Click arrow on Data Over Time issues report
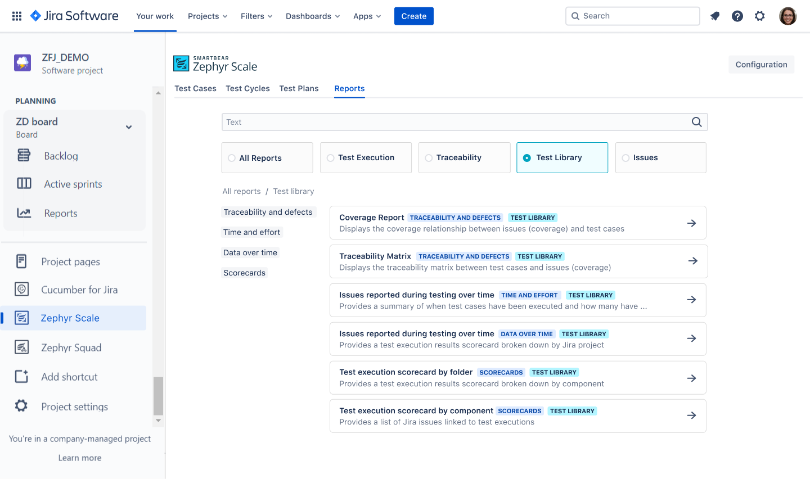This screenshot has width=810, height=479. tap(692, 338)
